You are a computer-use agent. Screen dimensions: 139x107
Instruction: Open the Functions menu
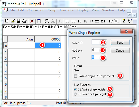point(67,10)
